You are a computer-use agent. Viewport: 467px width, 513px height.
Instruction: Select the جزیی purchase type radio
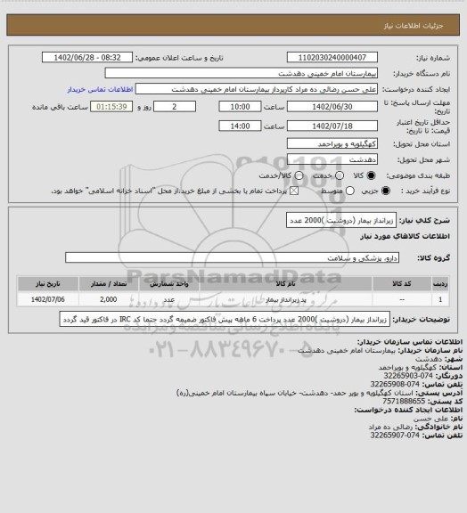[x=386, y=191]
